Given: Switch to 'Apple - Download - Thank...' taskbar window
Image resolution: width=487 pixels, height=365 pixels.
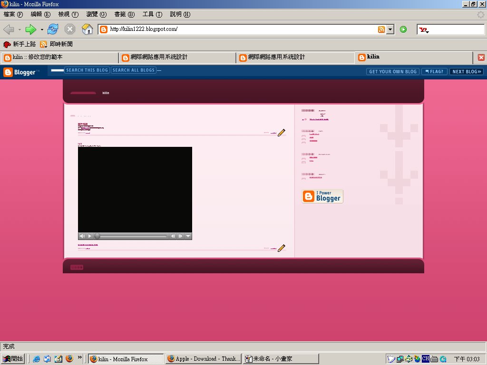Looking at the screenshot, I should click(204, 359).
